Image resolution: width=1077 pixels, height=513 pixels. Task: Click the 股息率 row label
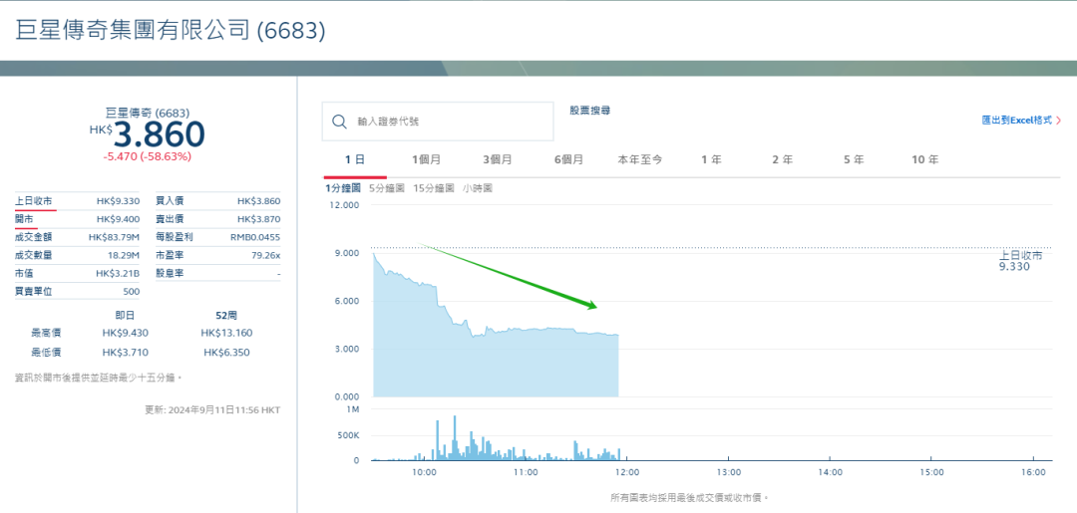pyautogui.click(x=170, y=273)
